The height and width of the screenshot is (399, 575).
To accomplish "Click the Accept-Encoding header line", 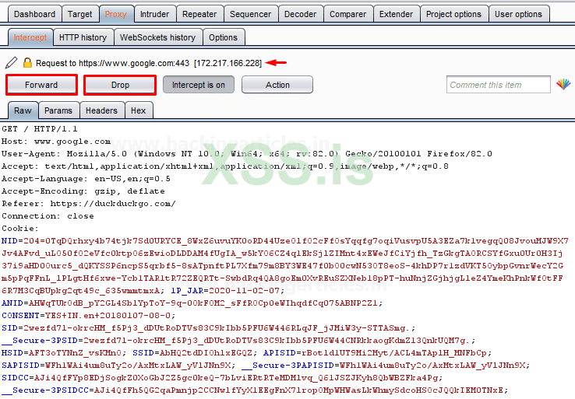I will tap(83, 191).
